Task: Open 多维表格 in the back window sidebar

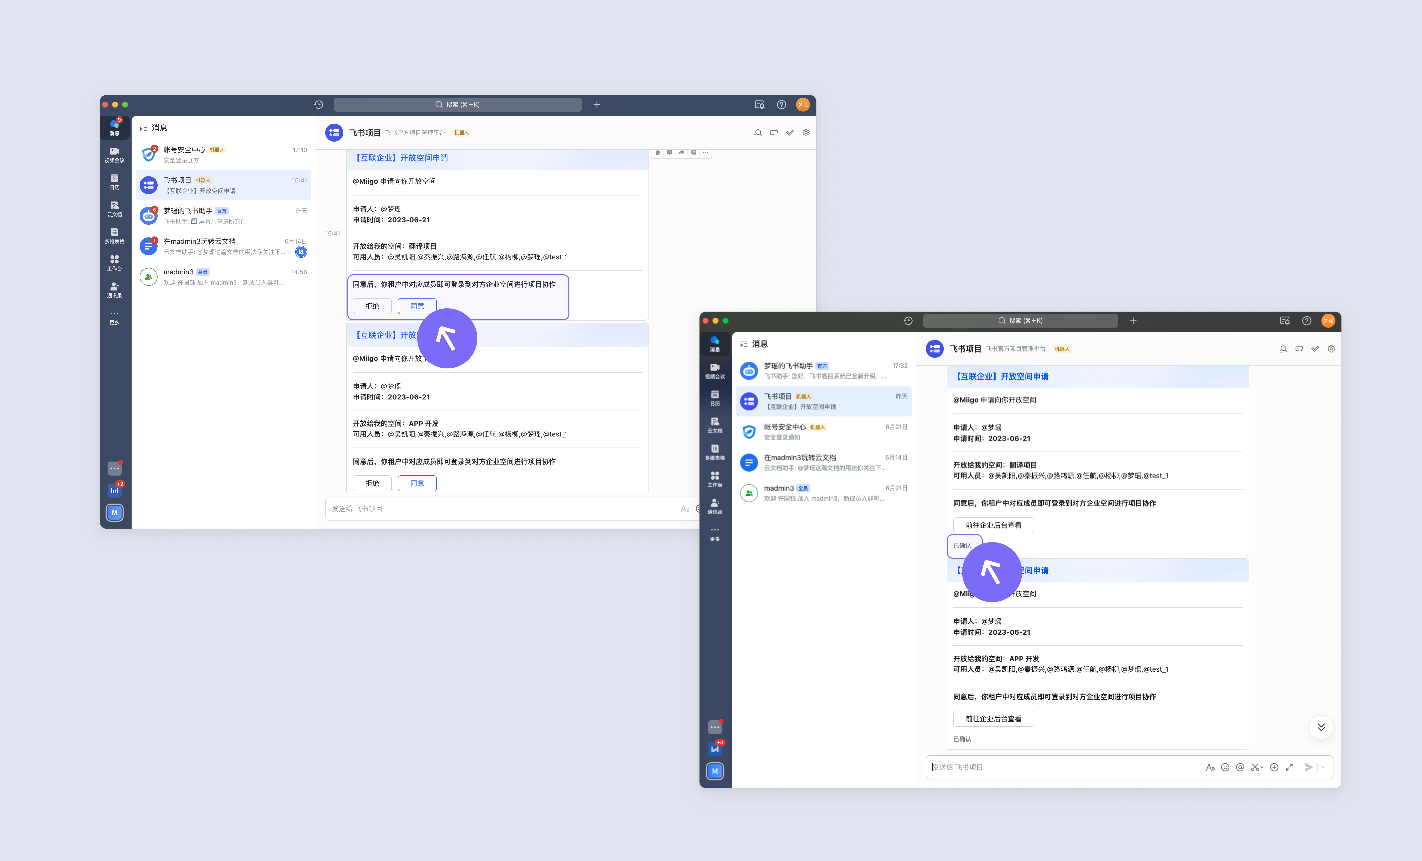Action: [x=114, y=236]
